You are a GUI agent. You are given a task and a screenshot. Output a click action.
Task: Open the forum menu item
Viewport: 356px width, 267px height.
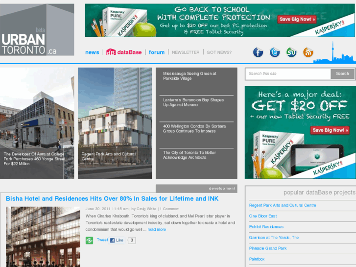(x=157, y=52)
